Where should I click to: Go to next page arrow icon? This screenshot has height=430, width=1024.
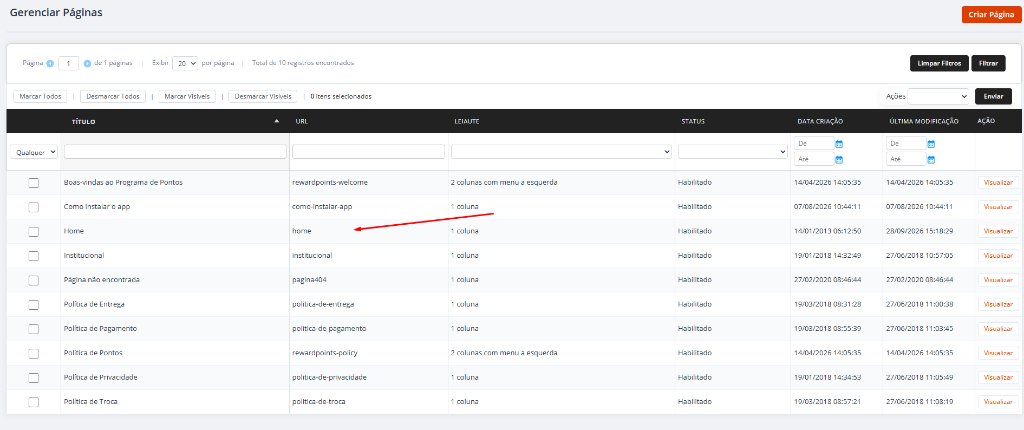tap(87, 63)
